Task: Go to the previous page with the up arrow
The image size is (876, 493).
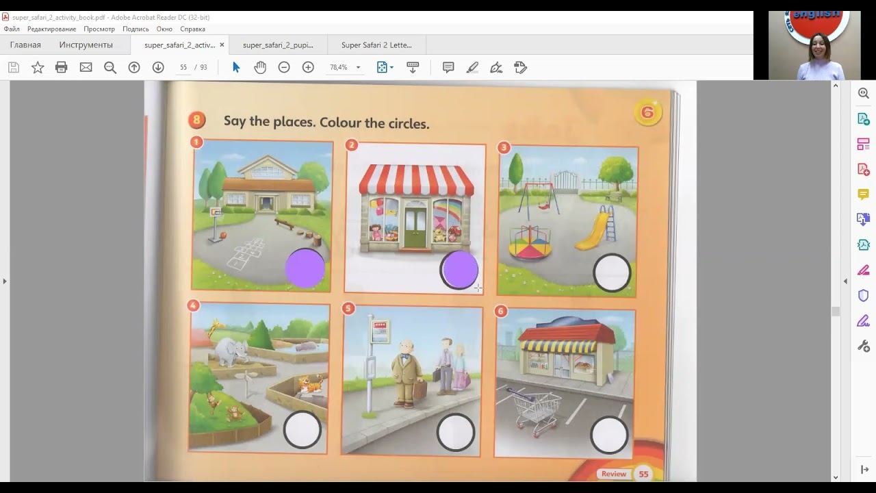Action: [x=134, y=67]
